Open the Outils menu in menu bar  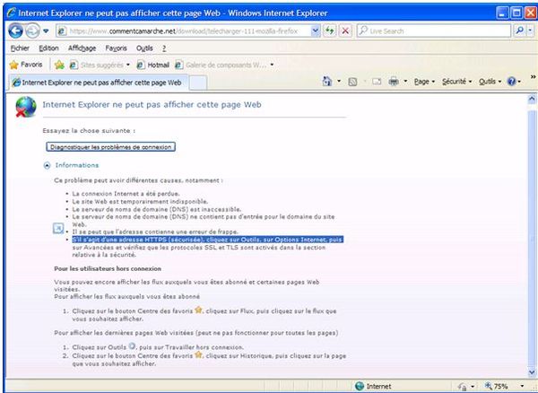point(144,48)
